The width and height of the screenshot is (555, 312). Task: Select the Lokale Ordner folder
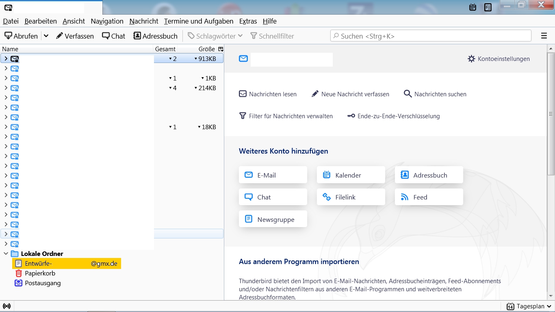click(42, 253)
